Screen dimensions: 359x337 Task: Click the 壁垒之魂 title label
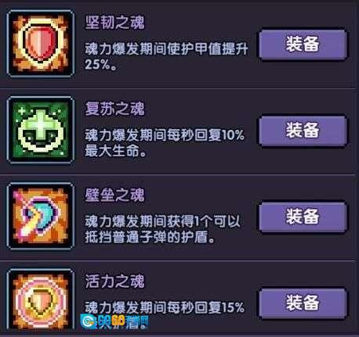pyautogui.click(x=114, y=195)
